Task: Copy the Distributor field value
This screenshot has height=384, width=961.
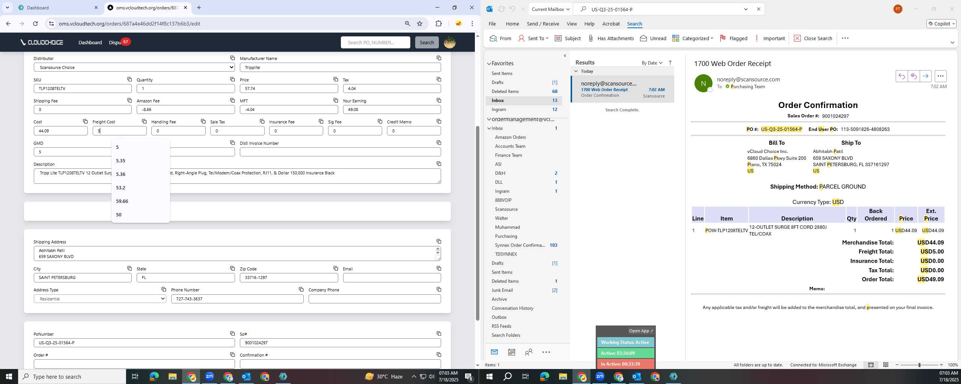Action: 232,58
